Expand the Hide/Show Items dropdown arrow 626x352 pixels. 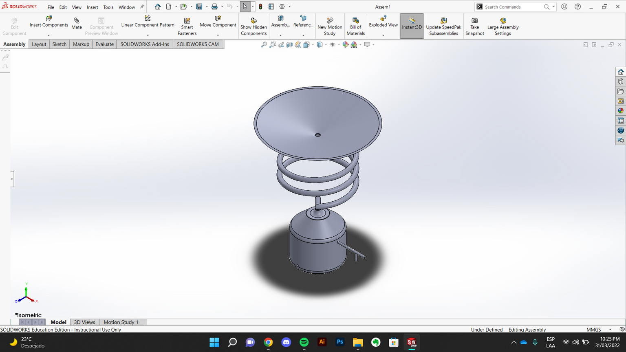[x=339, y=45]
